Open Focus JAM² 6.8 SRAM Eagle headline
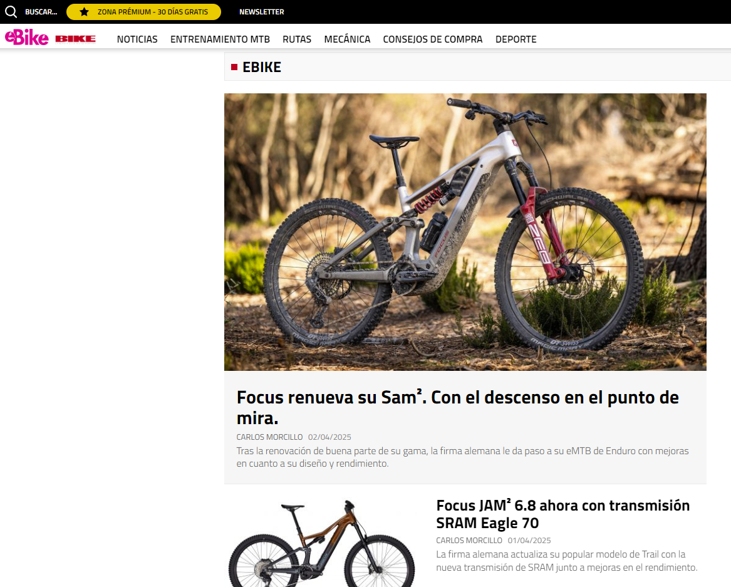 [x=563, y=514]
